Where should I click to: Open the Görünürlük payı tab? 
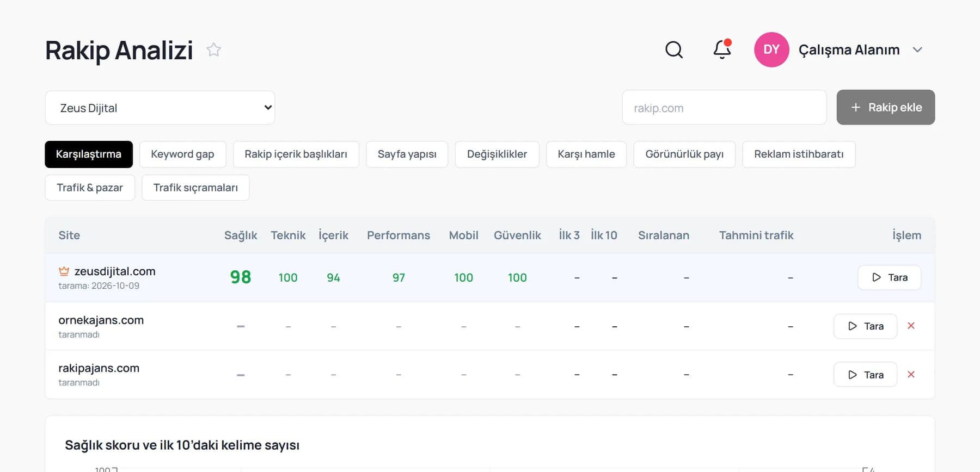point(684,154)
